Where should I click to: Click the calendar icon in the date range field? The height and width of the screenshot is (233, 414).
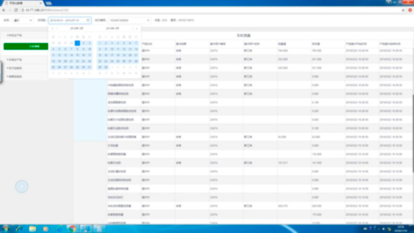(88, 20)
